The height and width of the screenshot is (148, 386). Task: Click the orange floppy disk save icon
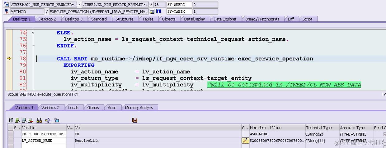pyautogui.click(x=135, y=120)
